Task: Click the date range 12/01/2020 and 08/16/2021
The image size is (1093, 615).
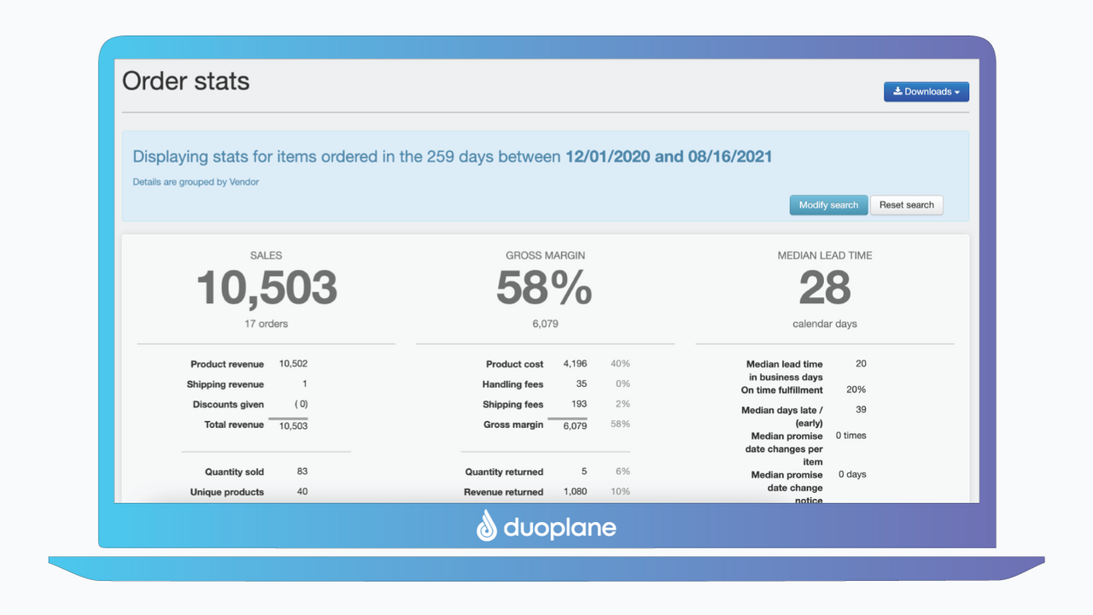Action: pos(666,156)
